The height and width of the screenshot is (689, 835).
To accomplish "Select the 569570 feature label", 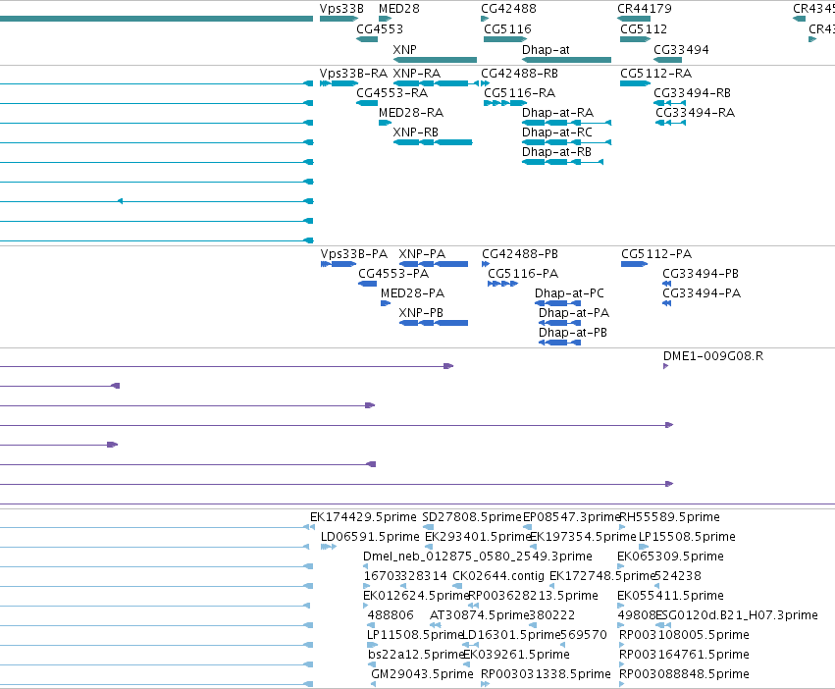I will click(584, 635).
